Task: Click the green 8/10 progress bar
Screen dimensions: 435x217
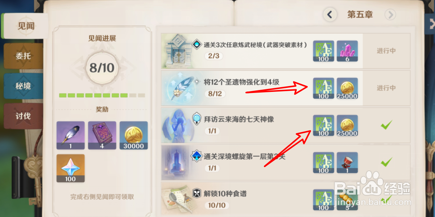Action: coord(102,95)
